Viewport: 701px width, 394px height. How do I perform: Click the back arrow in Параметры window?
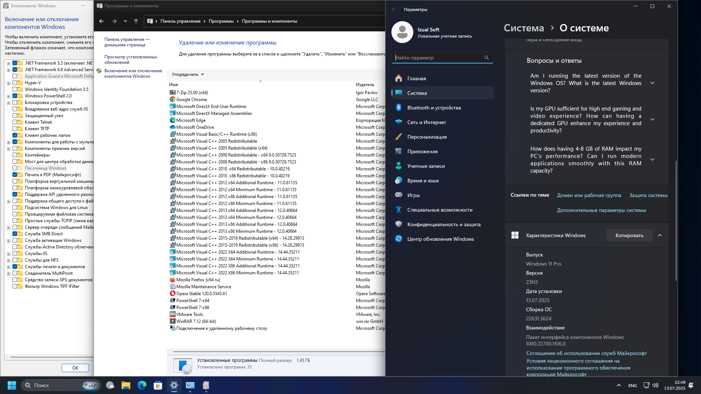point(394,9)
